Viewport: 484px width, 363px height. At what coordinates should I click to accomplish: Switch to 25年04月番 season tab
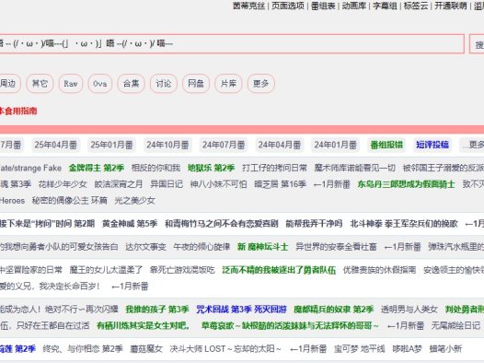pyautogui.click(x=56, y=145)
